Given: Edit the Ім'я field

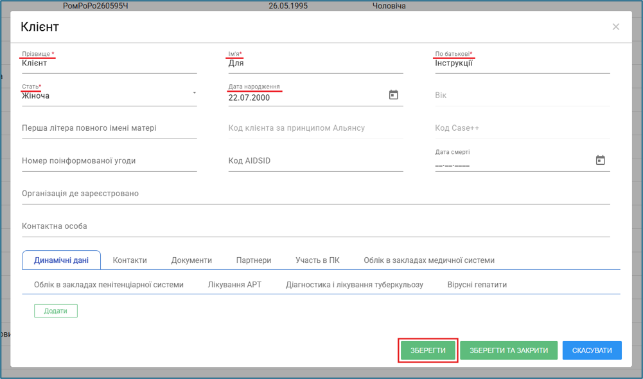Looking at the screenshot, I should coord(316,63).
